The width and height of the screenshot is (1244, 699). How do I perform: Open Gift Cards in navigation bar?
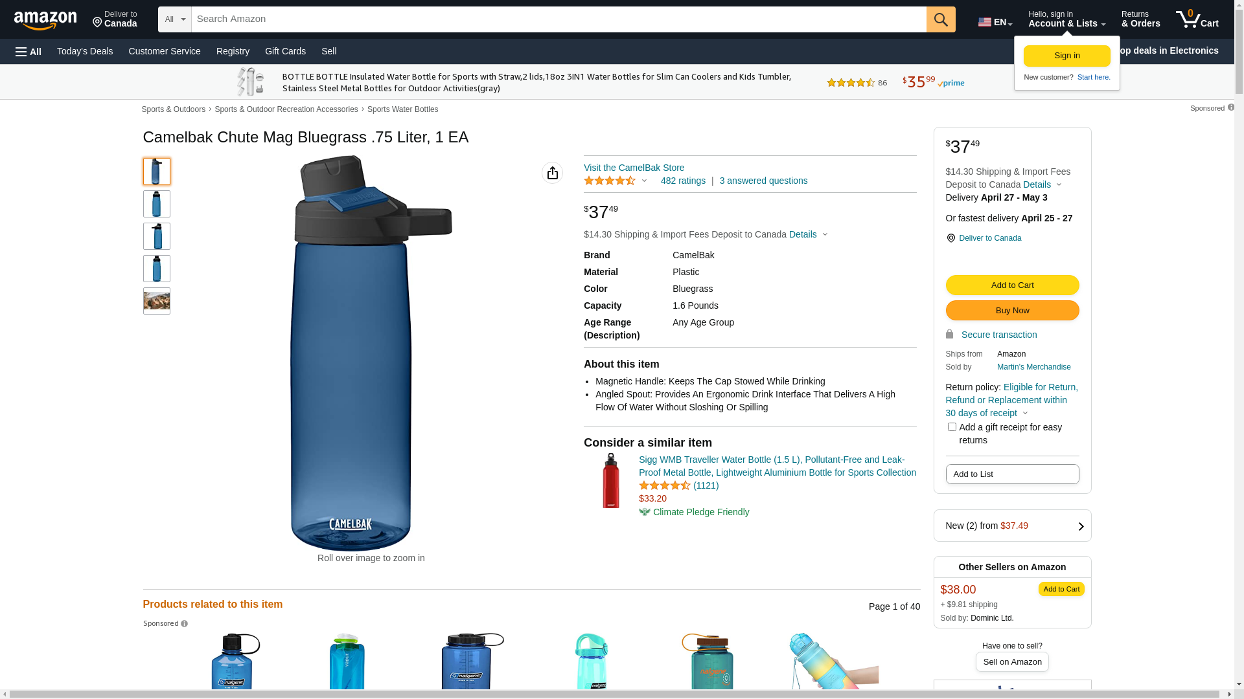click(x=285, y=51)
